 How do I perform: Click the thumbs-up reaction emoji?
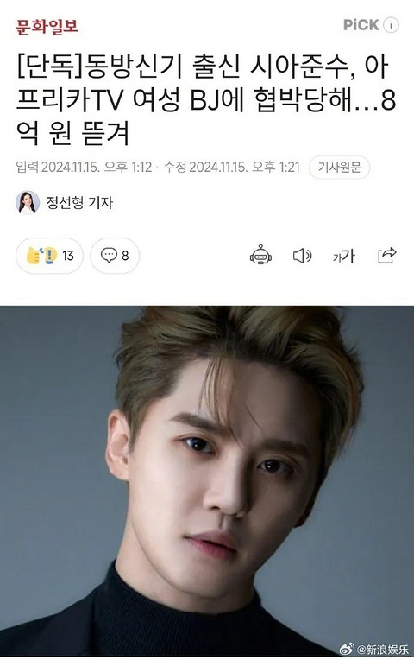34,256
